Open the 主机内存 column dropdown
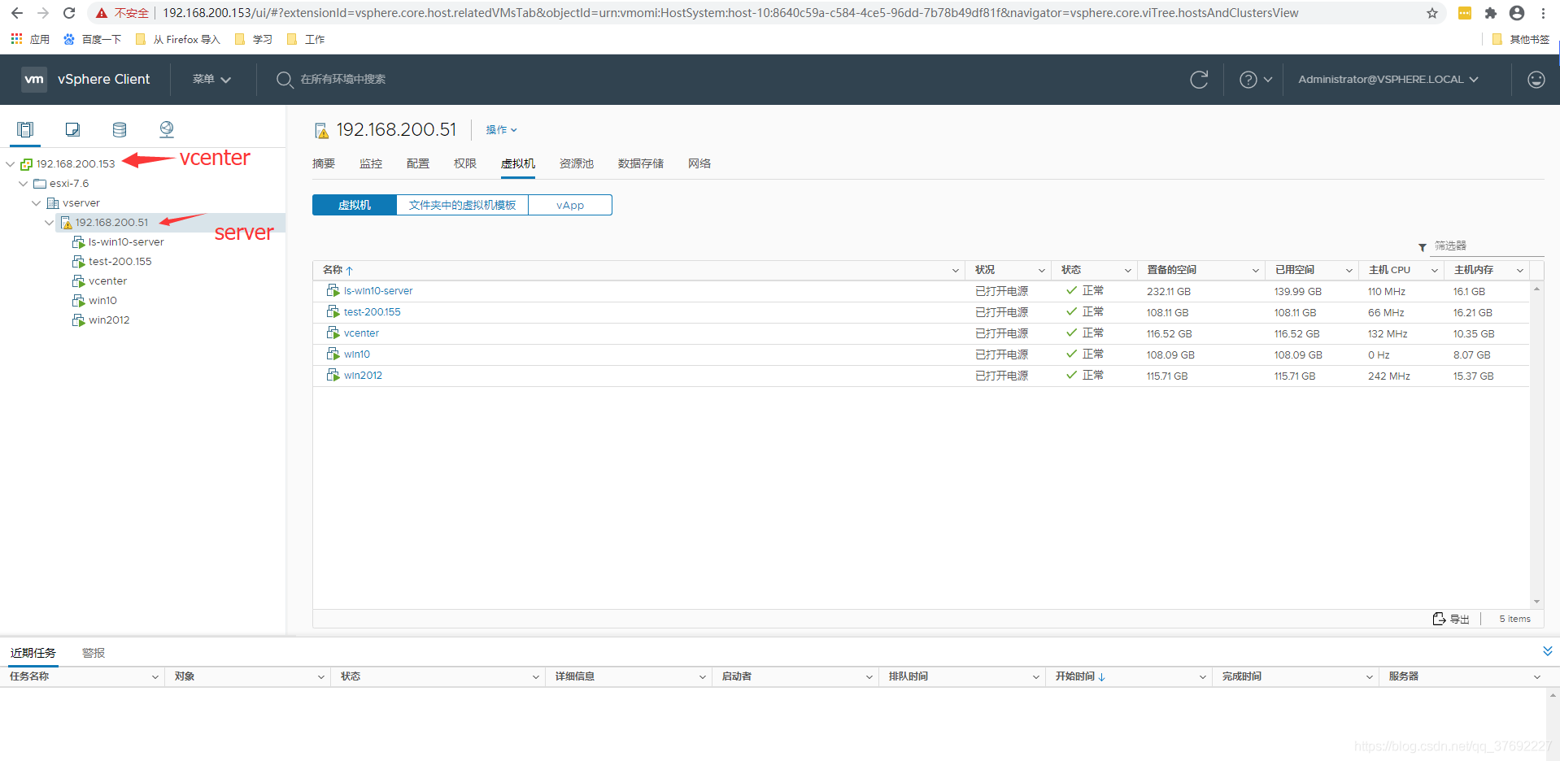Image resolution: width=1560 pixels, height=761 pixels. (x=1519, y=270)
